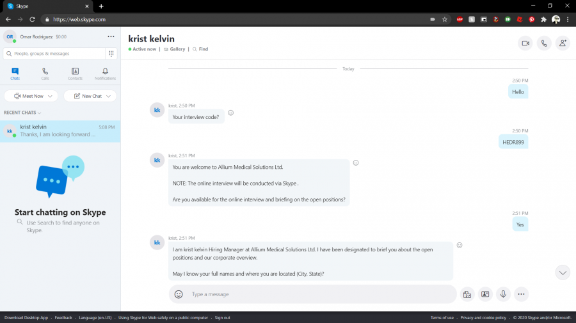Expand the New Chat dropdown

tap(109, 96)
